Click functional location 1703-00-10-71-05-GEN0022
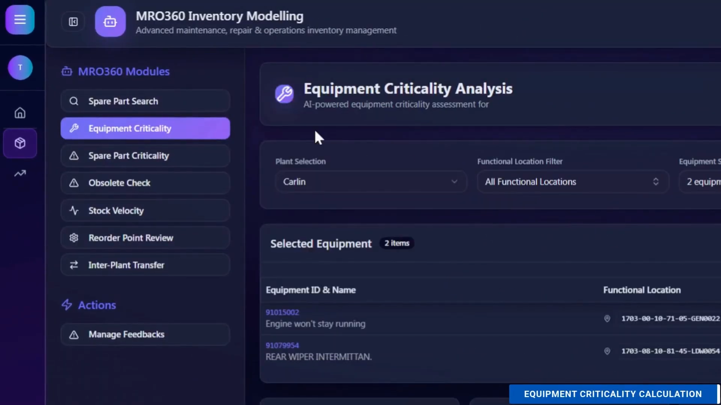This screenshot has width=721, height=405. 670,318
